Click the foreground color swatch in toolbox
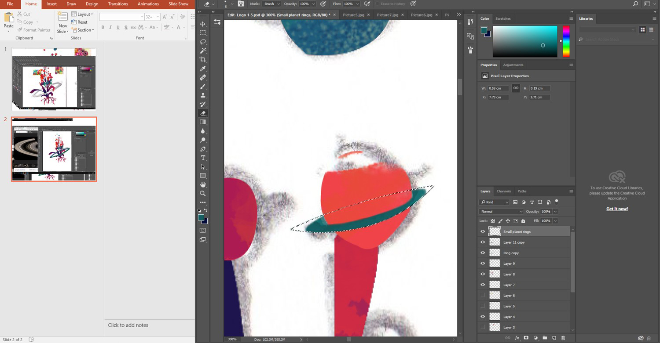This screenshot has height=343, width=660. coord(201,217)
